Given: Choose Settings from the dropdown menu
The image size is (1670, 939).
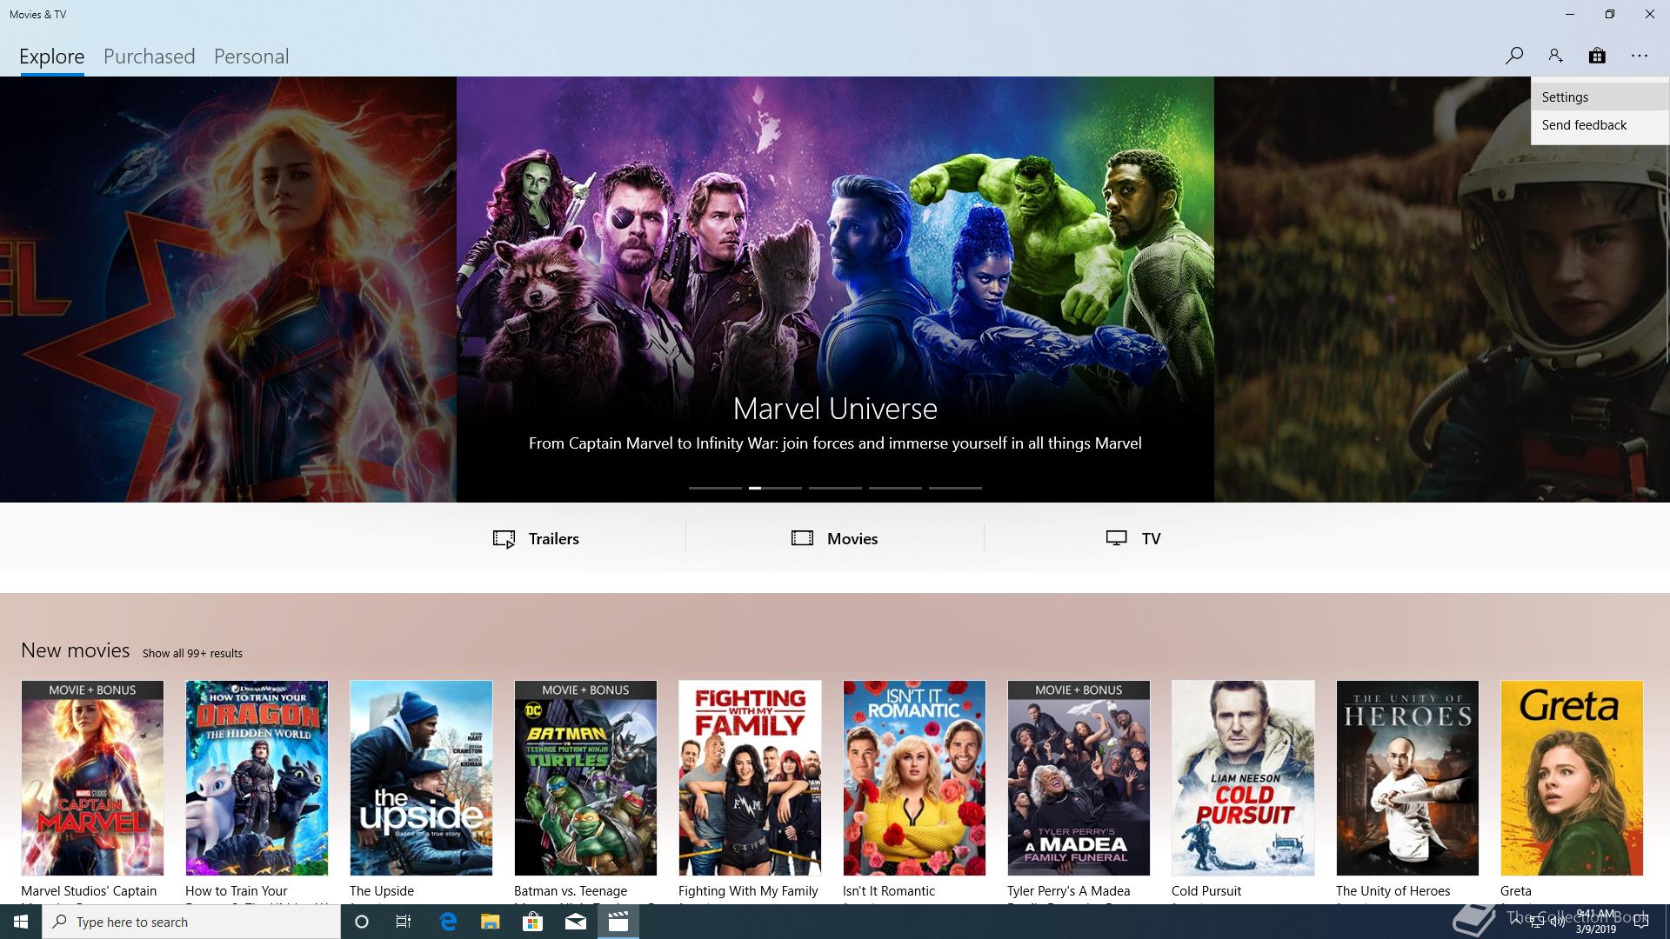Looking at the screenshot, I should (1600, 97).
